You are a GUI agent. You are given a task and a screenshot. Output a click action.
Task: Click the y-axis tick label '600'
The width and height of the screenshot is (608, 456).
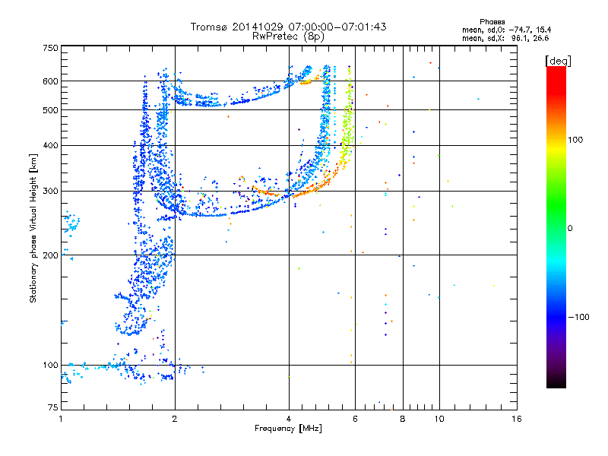pos(50,81)
